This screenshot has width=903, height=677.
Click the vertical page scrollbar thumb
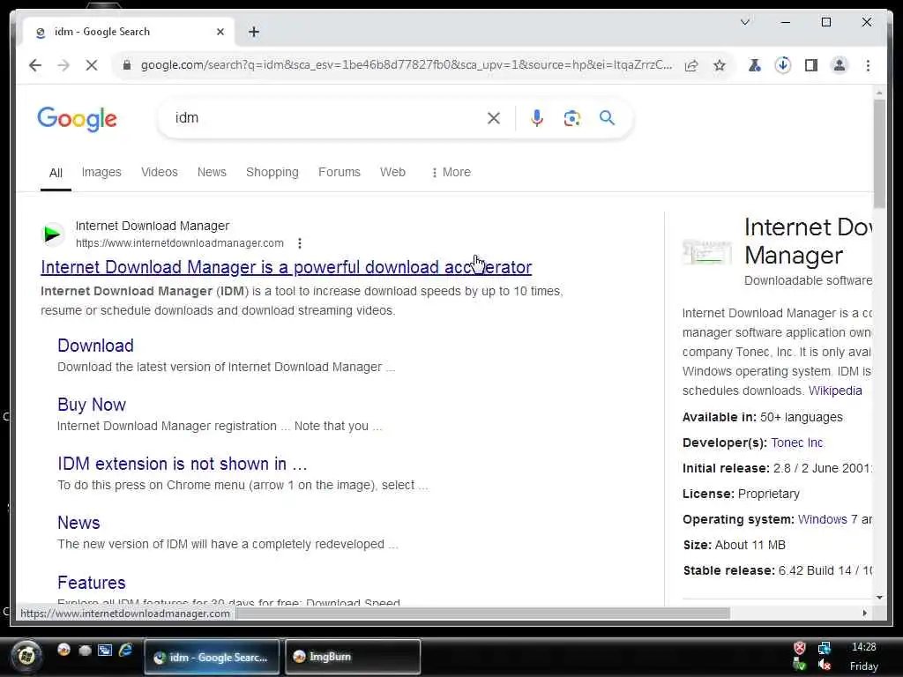[x=879, y=153]
